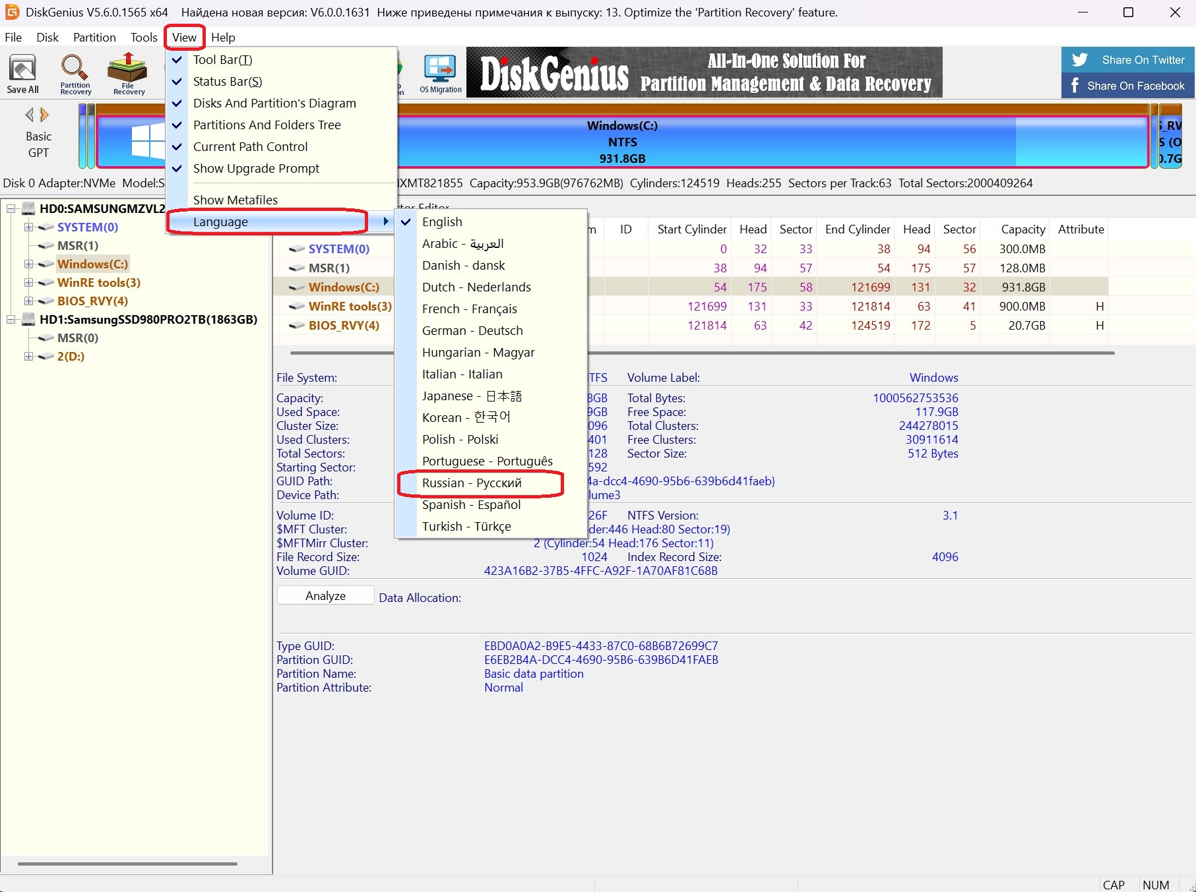Collapse the HD0 SAMSUNG disk tree node
This screenshot has height=892, width=1196.
click(x=11, y=209)
